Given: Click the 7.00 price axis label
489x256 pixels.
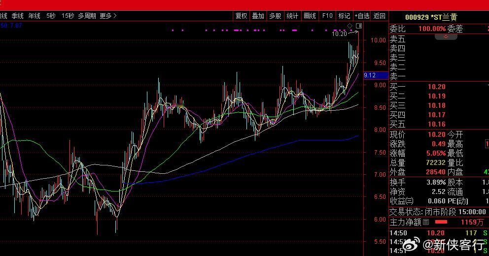Looking at the screenshot, I should click(380, 174).
